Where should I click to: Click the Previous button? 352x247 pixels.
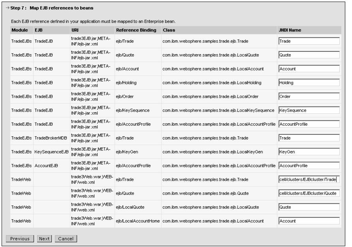(x=20, y=238)
